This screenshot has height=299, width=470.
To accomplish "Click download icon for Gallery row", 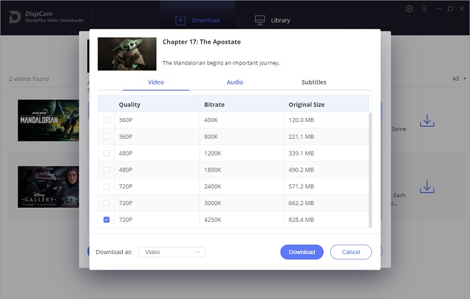I will (x=427, y=187).
